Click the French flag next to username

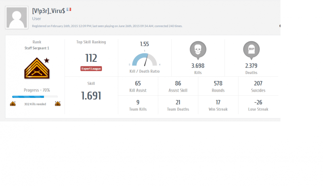[x=69, y=9]
